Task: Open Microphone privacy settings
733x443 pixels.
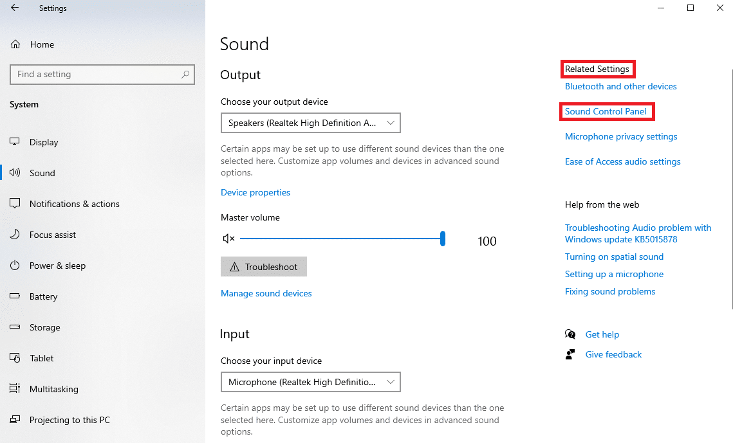Action: pos(620,136)
